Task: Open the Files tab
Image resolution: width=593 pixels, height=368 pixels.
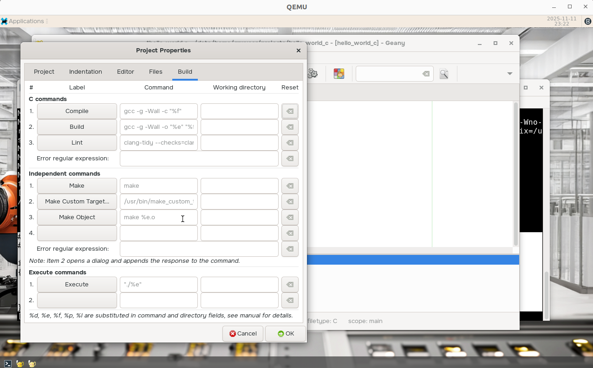Action: click(156, 72)
